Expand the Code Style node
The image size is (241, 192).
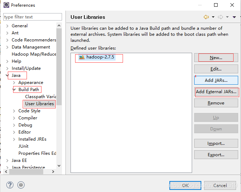point(14,111)
